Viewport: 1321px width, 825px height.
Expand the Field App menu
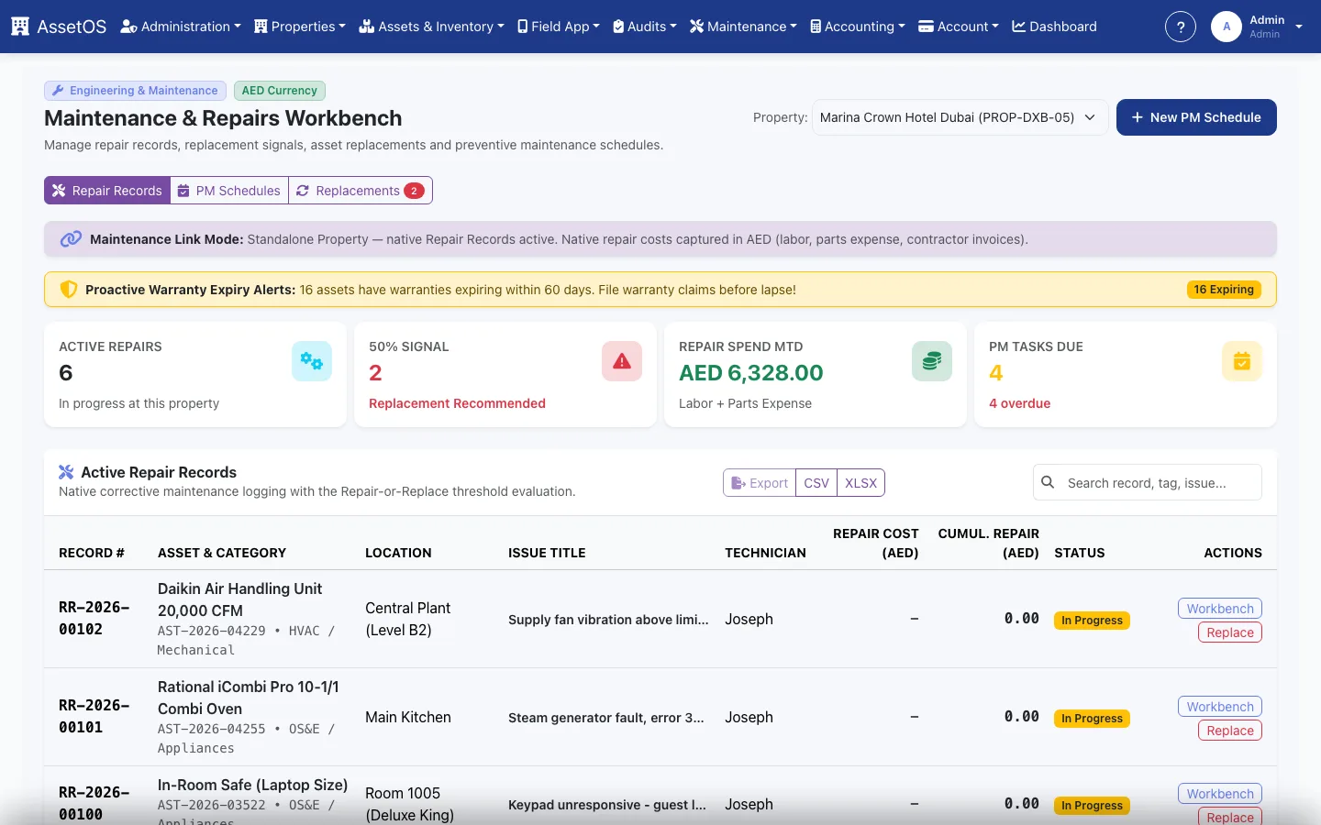(x=559, y=27)
